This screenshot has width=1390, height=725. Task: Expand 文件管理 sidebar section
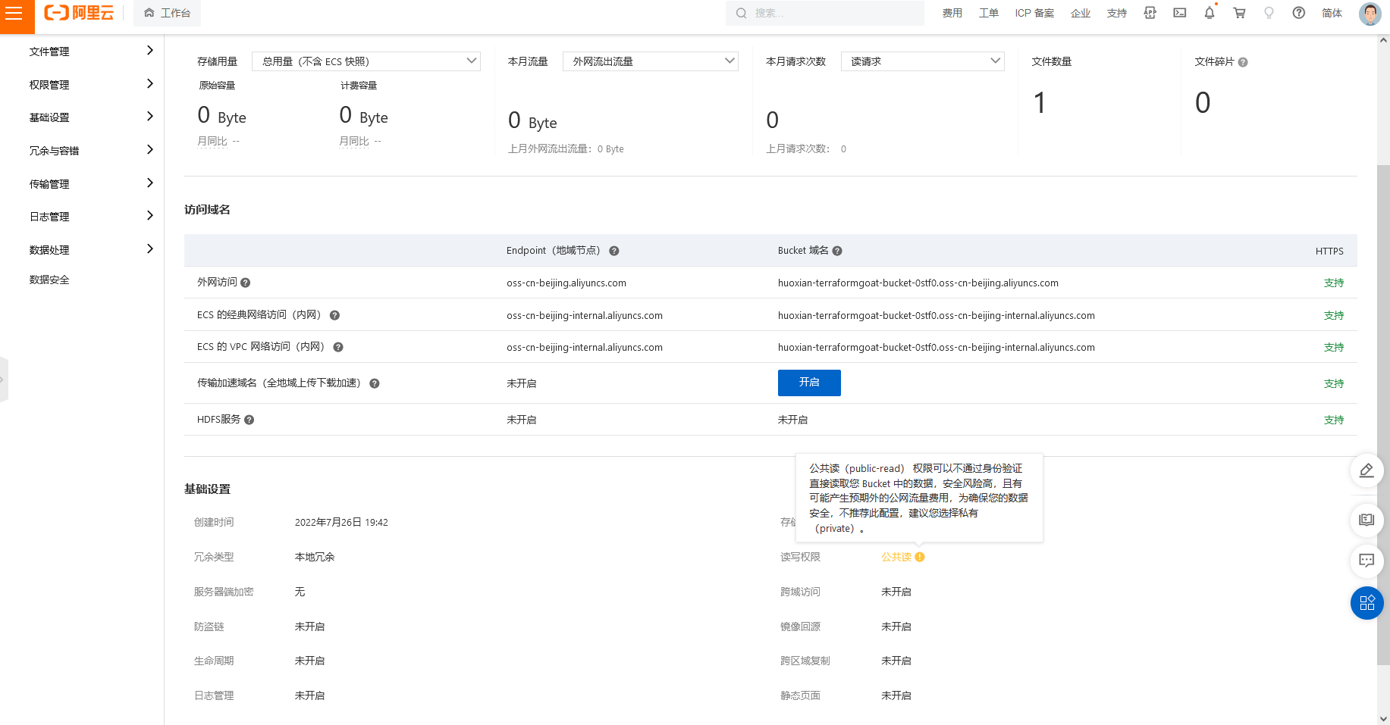pyautogui.click(x=91, y=52)
